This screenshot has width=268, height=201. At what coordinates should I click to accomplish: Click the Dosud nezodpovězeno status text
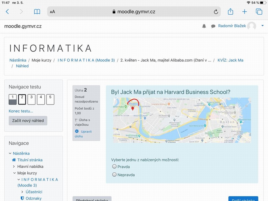(x=86, y=99)
